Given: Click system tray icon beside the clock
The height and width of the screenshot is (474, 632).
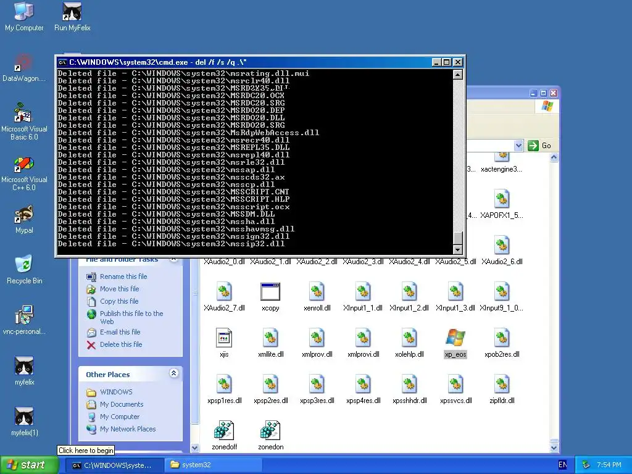Looking at the screenshot, I should coord(586,465).
